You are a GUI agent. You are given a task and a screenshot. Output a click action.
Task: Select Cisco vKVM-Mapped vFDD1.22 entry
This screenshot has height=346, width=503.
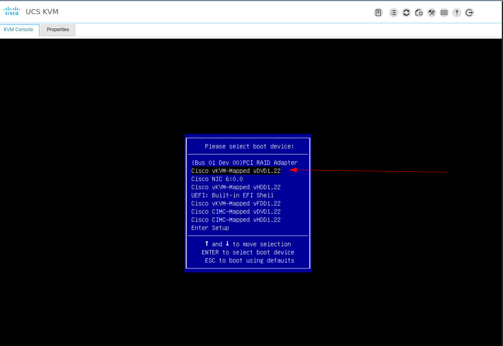coord(236,203)
